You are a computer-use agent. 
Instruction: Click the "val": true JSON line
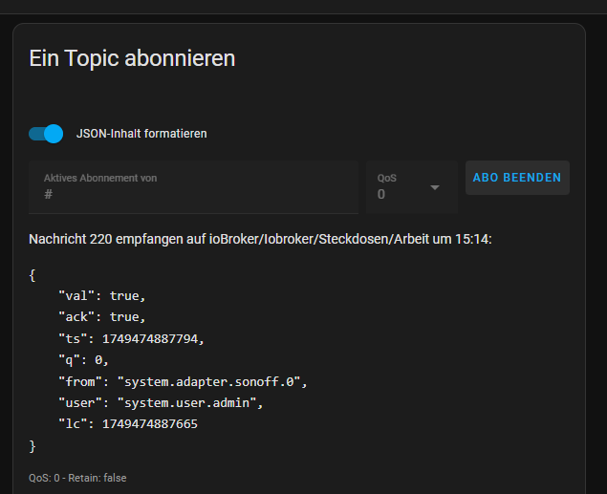coord(102,296)
